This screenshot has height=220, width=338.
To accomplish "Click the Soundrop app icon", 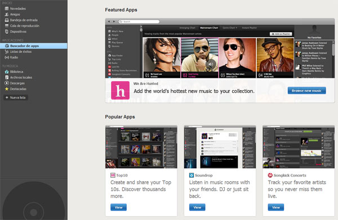I will [192, 175].
